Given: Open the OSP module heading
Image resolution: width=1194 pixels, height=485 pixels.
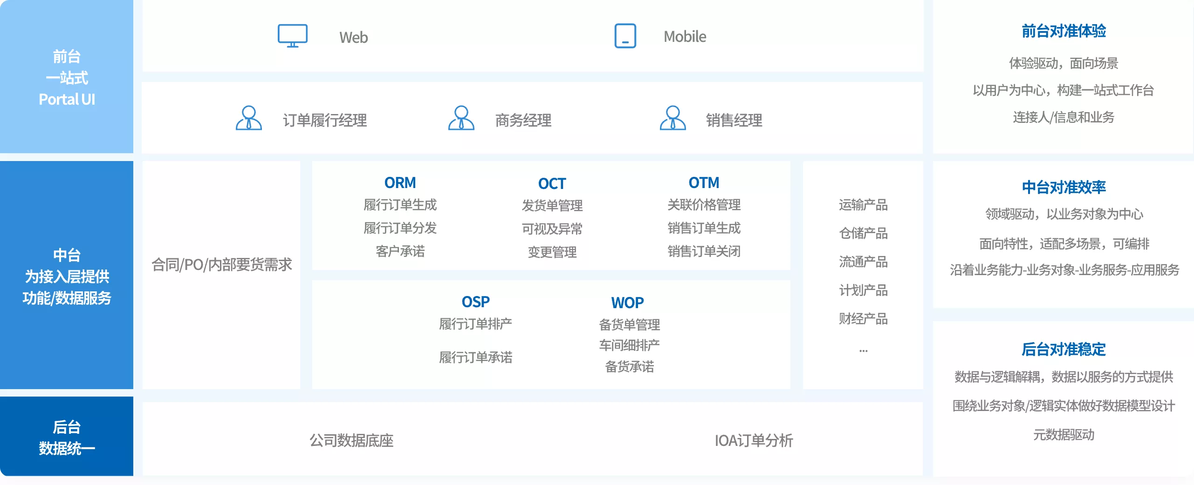Looking at the screenshot, I should [x=475, y=302].
